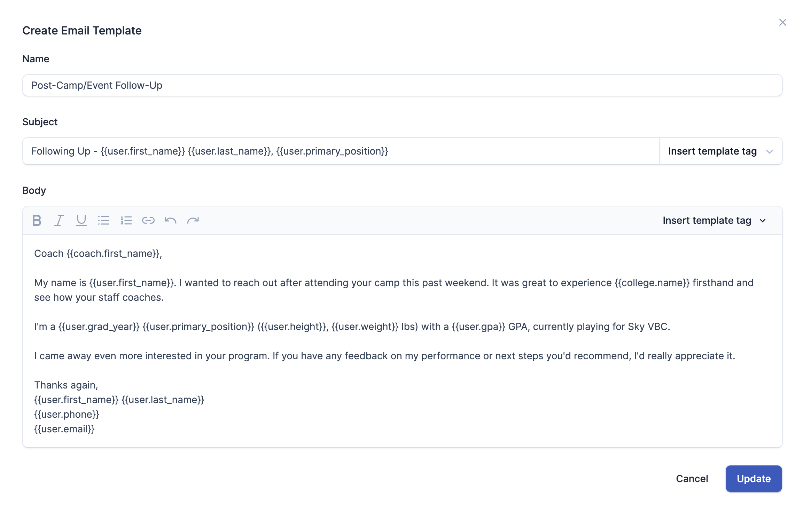Insert a hyperlink using the link icon
Viewport: 803px width, 518px height.
tap(148, 220)
